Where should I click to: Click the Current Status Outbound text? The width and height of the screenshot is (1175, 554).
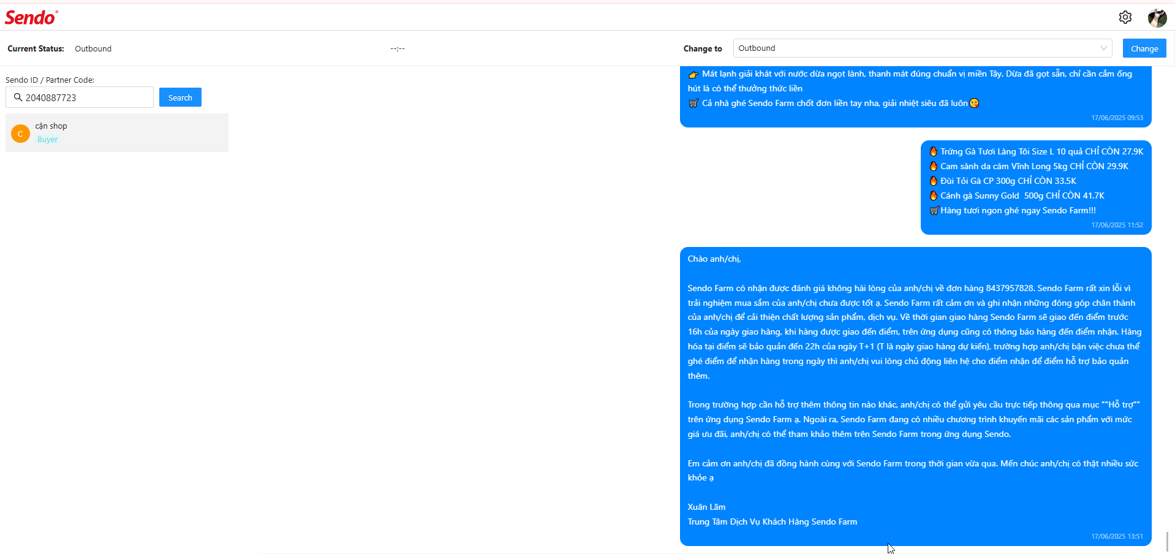click(x=93, y=48)
